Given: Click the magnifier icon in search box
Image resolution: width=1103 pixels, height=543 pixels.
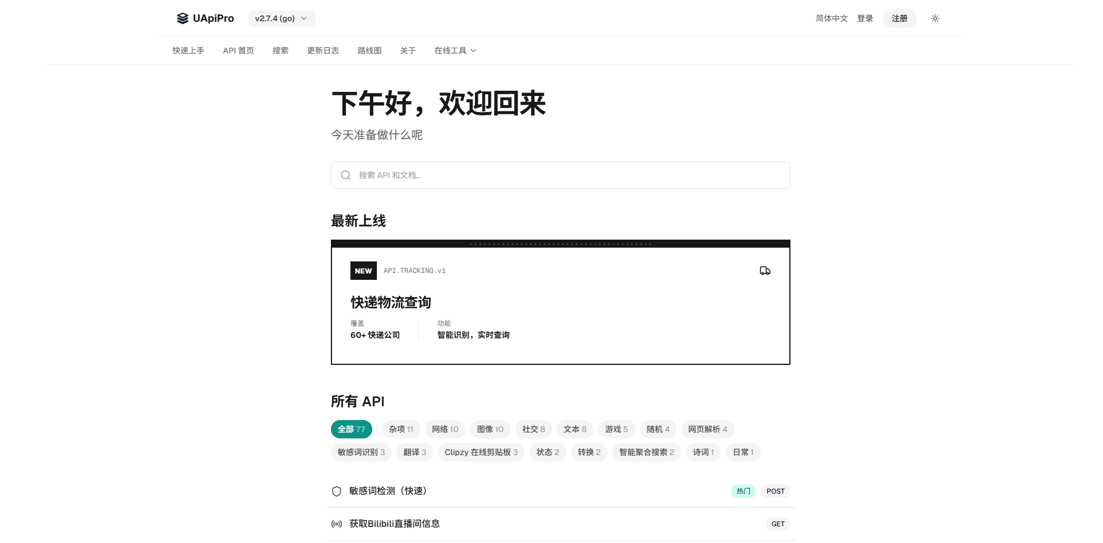Looking at the screenshot, I should click(x=346, y=175).
